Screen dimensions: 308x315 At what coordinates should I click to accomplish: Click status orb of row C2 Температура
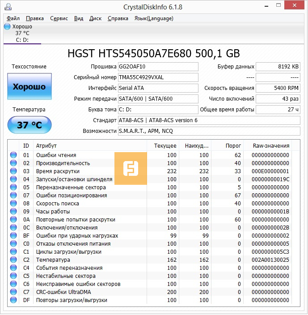pyautogui.click(x=13, y=260)
